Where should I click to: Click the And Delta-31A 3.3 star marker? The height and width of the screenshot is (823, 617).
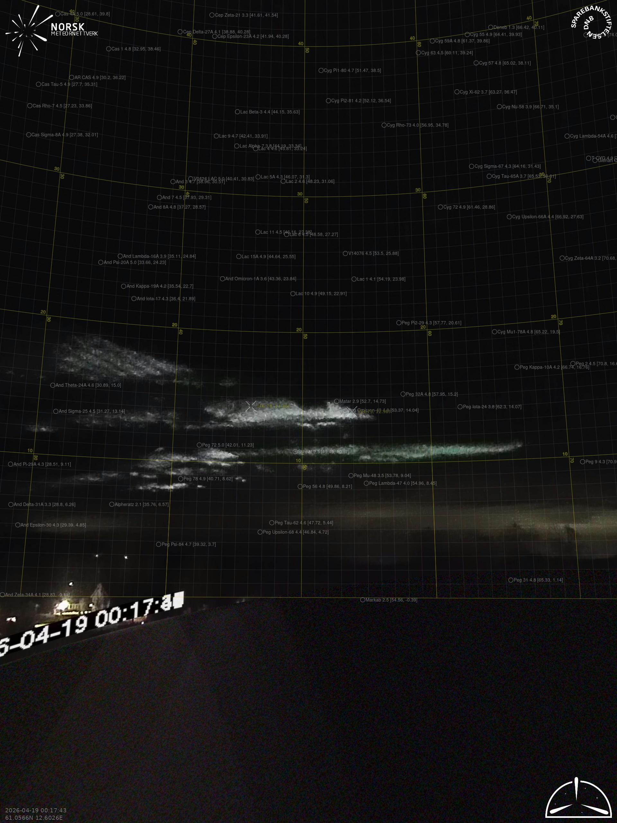[11, 504]
